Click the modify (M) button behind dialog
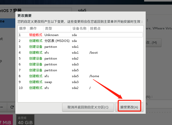This screenshot has width=172, height=125. click(153, 43)
